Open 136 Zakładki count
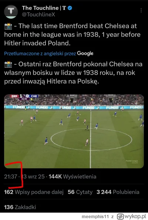 pyautogui.click(x=20, y=207)
